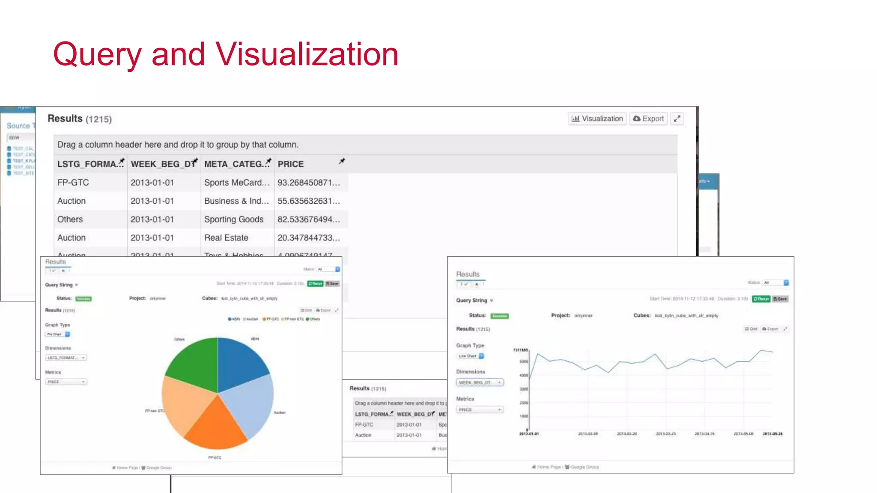This screenshot has width=877, height=493.
Task: Select Results tab in line chart panel
Action: tap(468, 274)
